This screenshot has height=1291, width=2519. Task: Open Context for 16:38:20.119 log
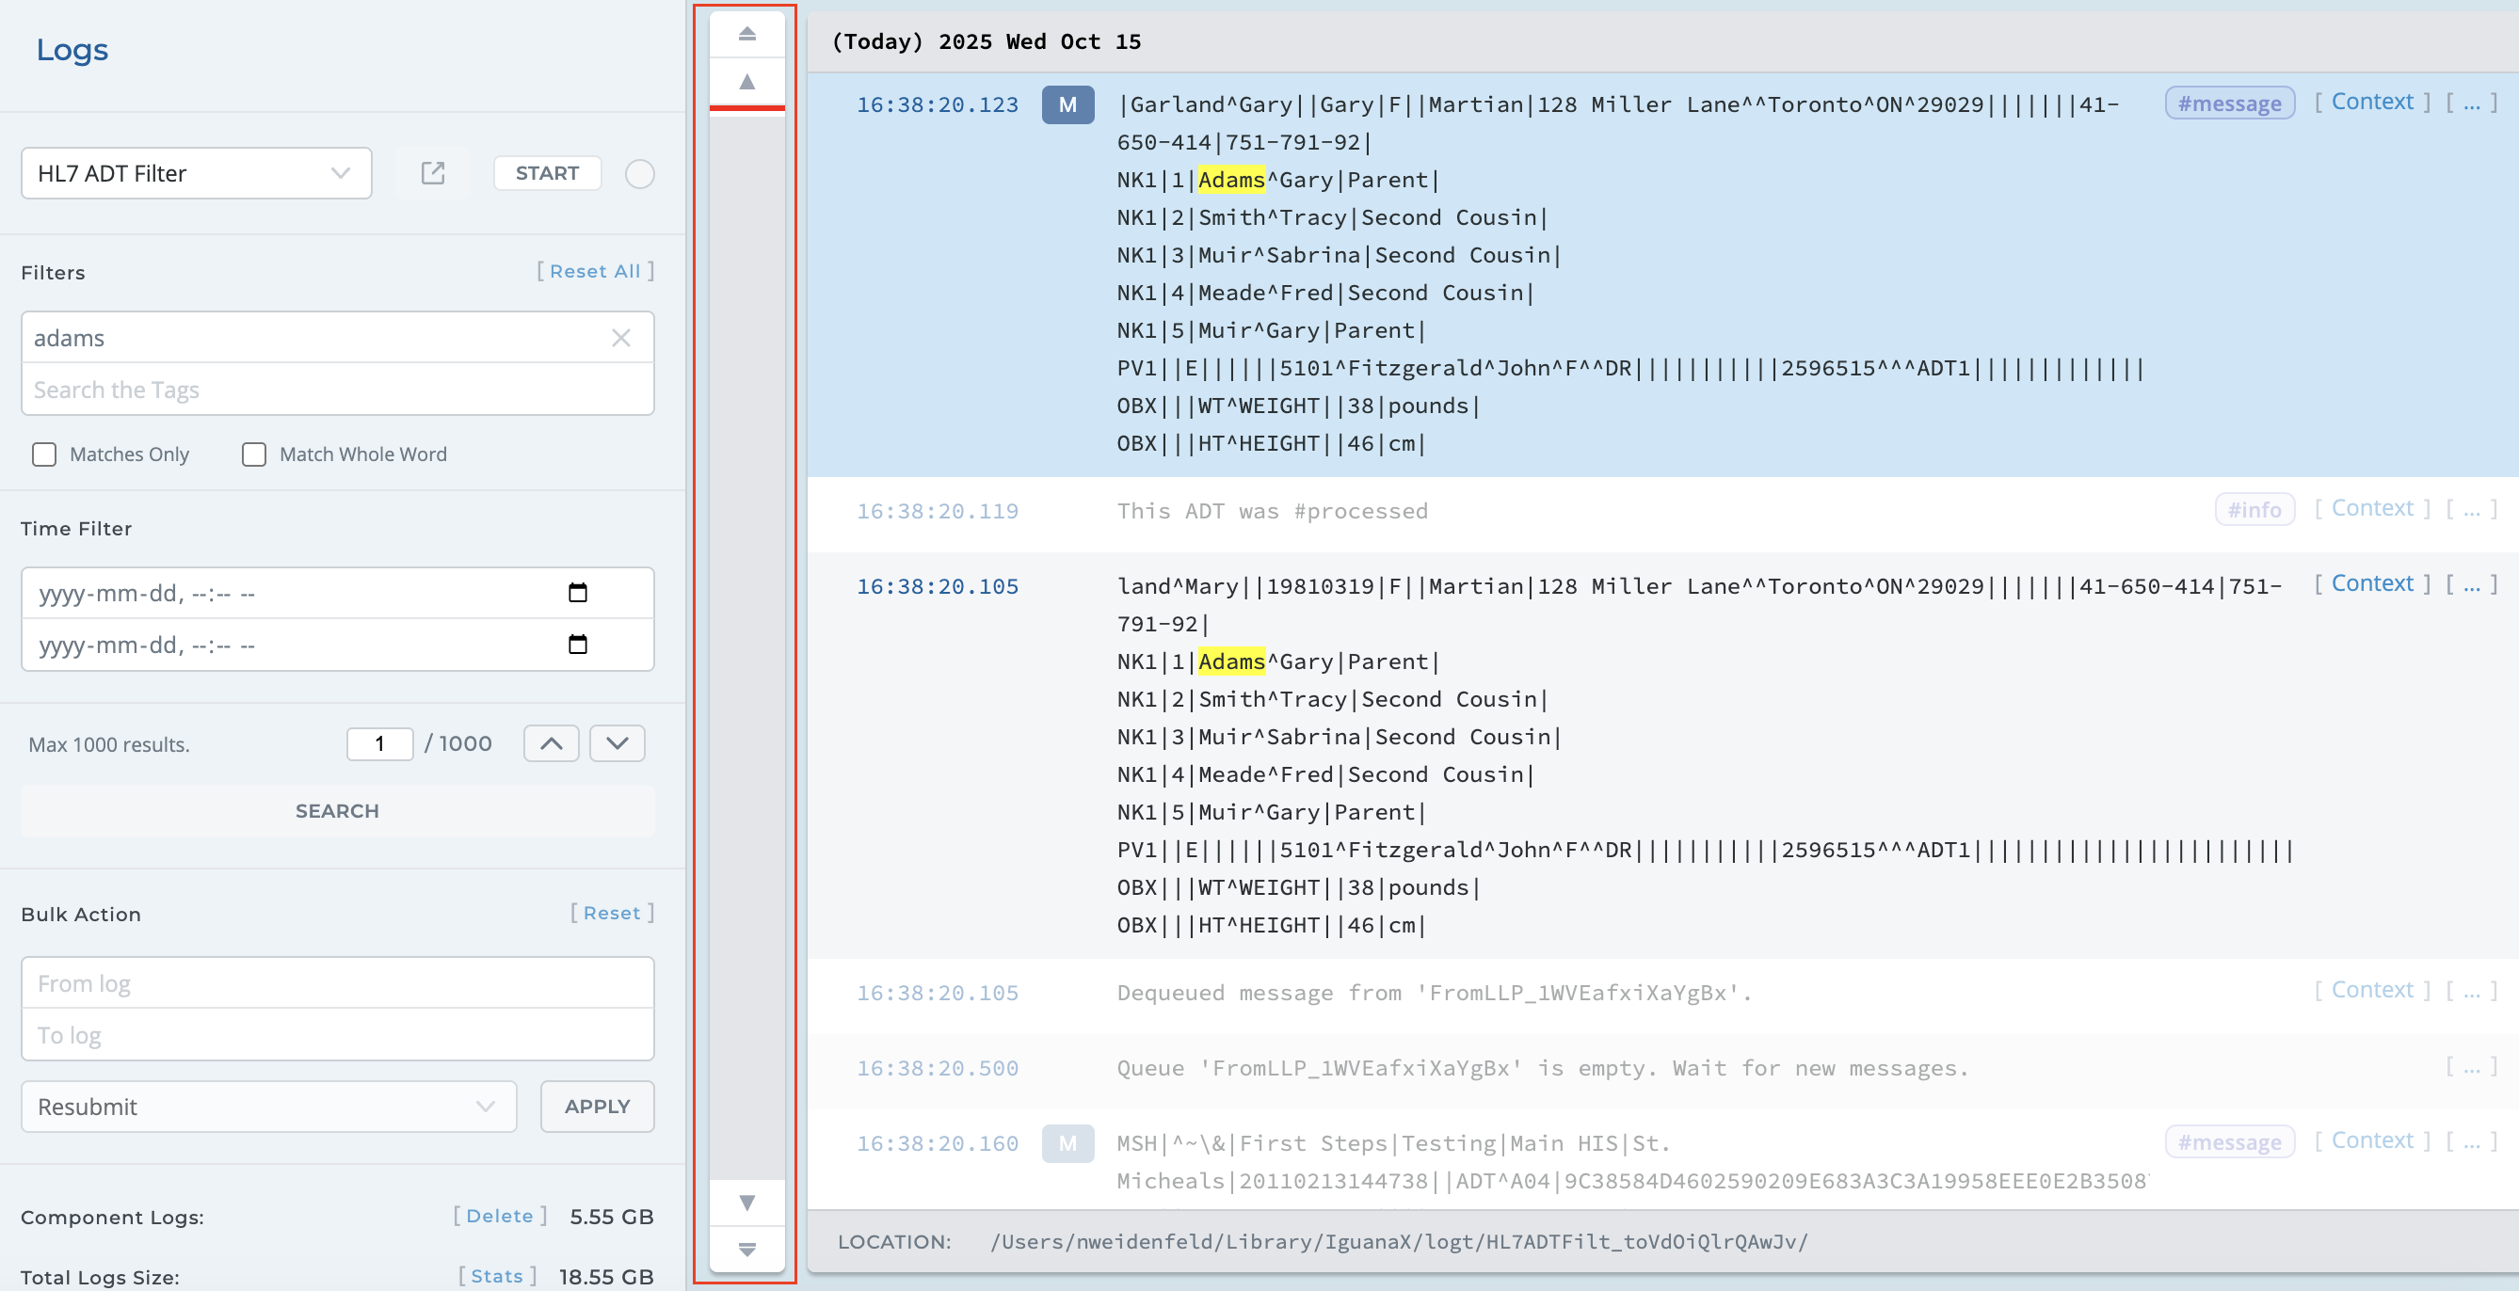(2371, 508)
